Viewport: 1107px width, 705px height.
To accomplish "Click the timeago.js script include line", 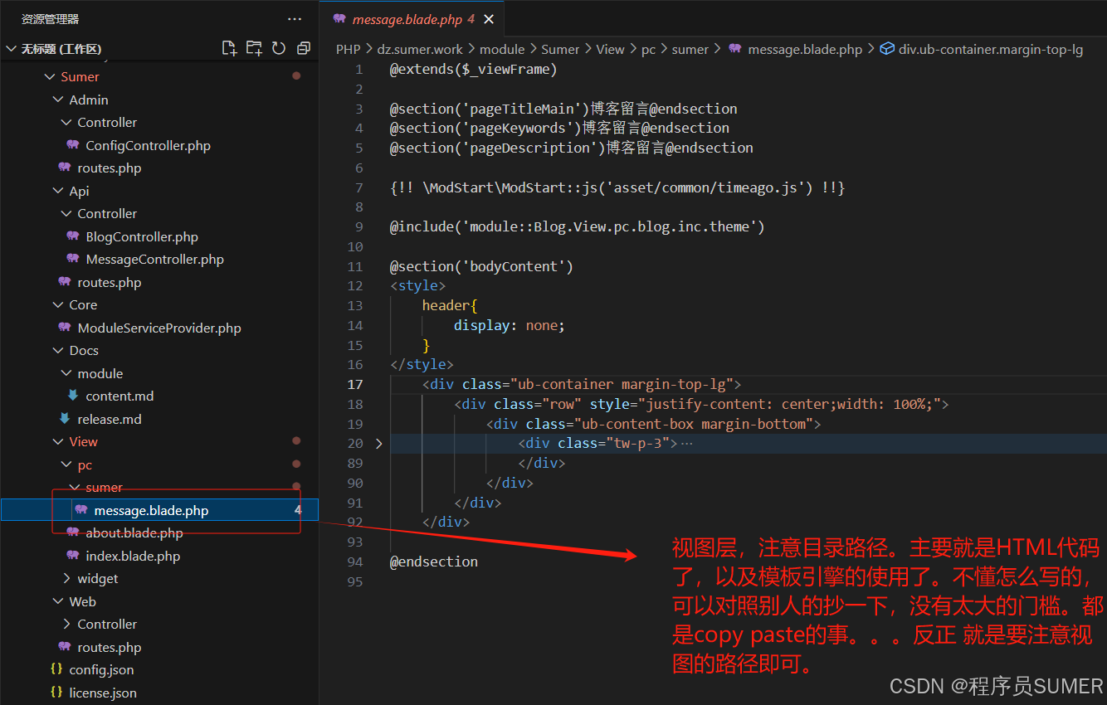I will (617, 187).
